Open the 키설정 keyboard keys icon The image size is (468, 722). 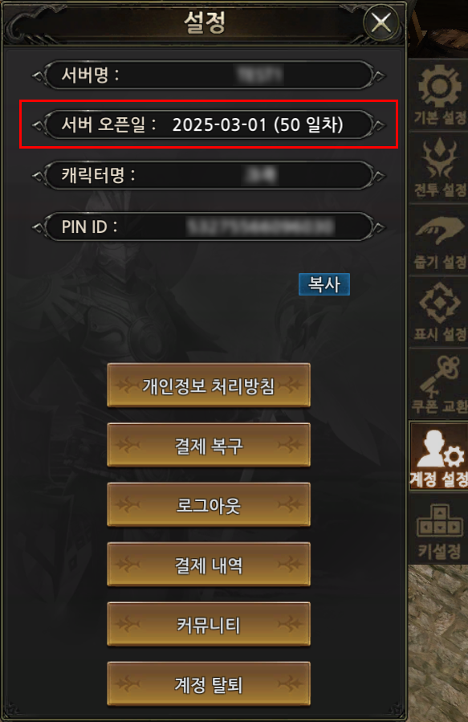(x=438, y=529)
